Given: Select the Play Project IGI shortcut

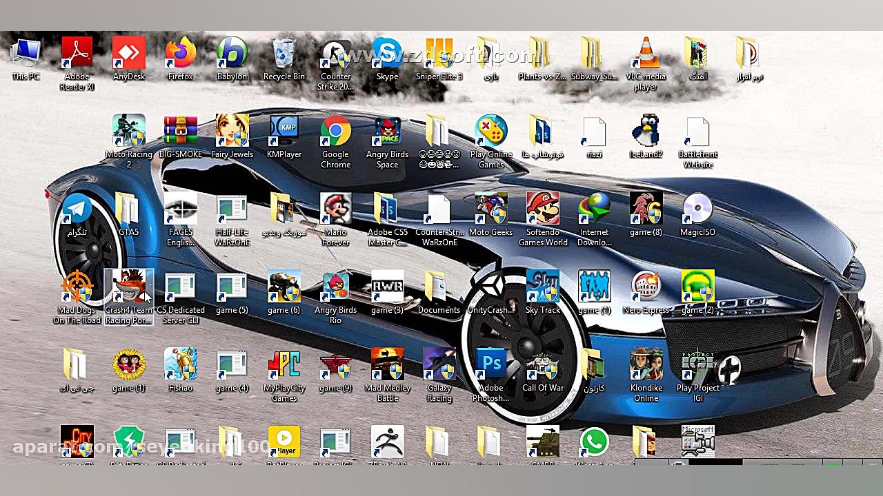Looking at the screenshot, I should pyautogui.click(x=697, y=375).
